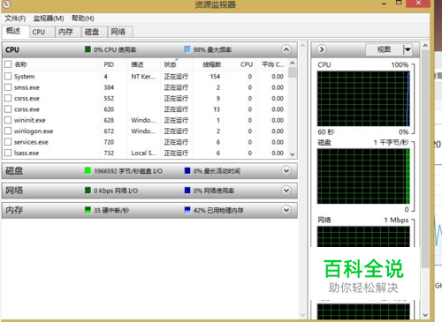Check the smss.exe process checkbox
Screen dimensions: 442x322
[8, 87]
